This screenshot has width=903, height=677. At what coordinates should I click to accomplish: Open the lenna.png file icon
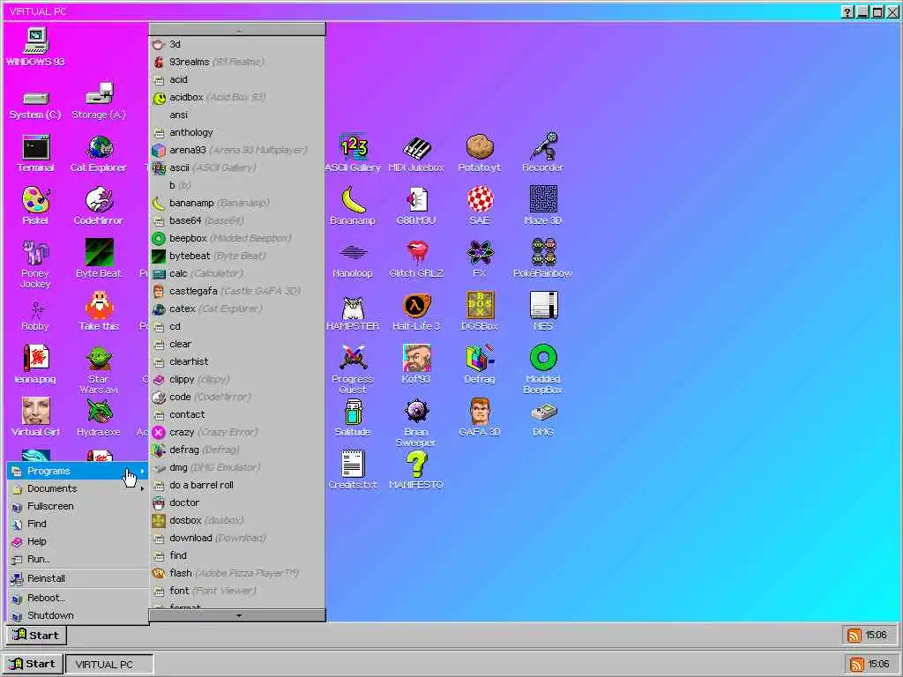(35, 364)
